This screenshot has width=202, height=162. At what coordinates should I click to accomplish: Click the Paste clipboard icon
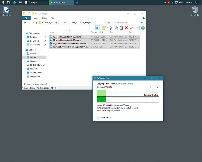(121, 28)
